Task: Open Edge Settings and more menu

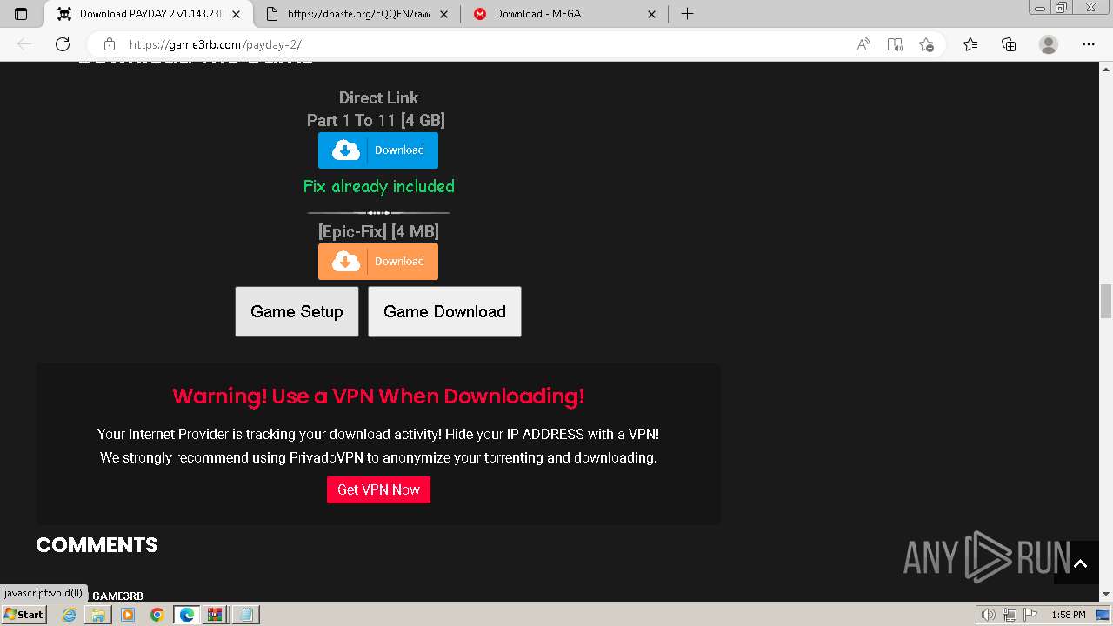Action: point(1089,44)
